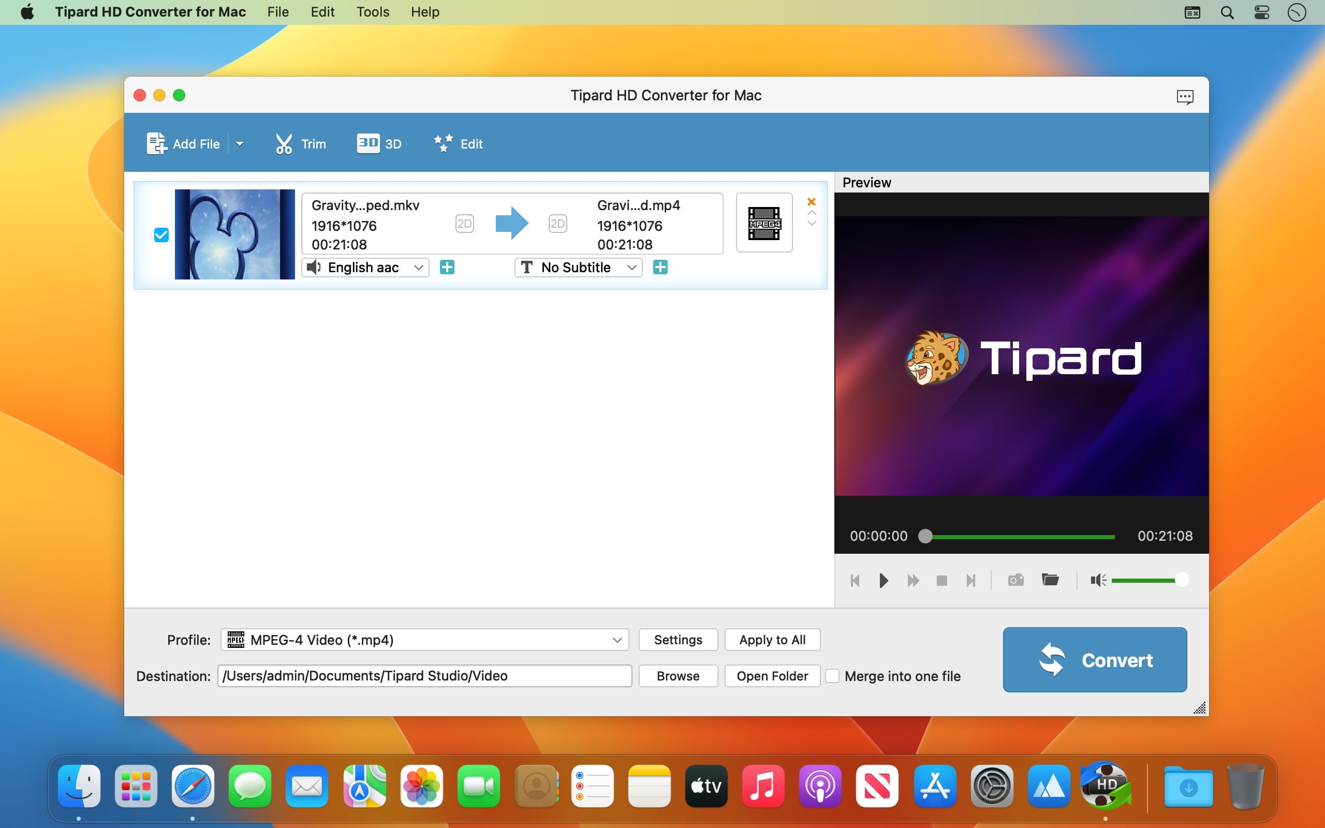1325x828 pixels.
Task: Click the Destination path field
Action: 425,676
